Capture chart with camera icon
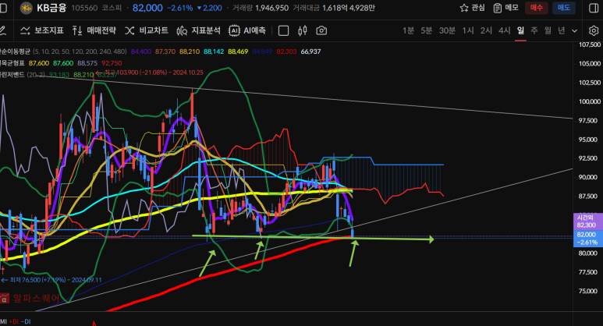Screen dimensions: 603x326 click(x=321, y=30)
